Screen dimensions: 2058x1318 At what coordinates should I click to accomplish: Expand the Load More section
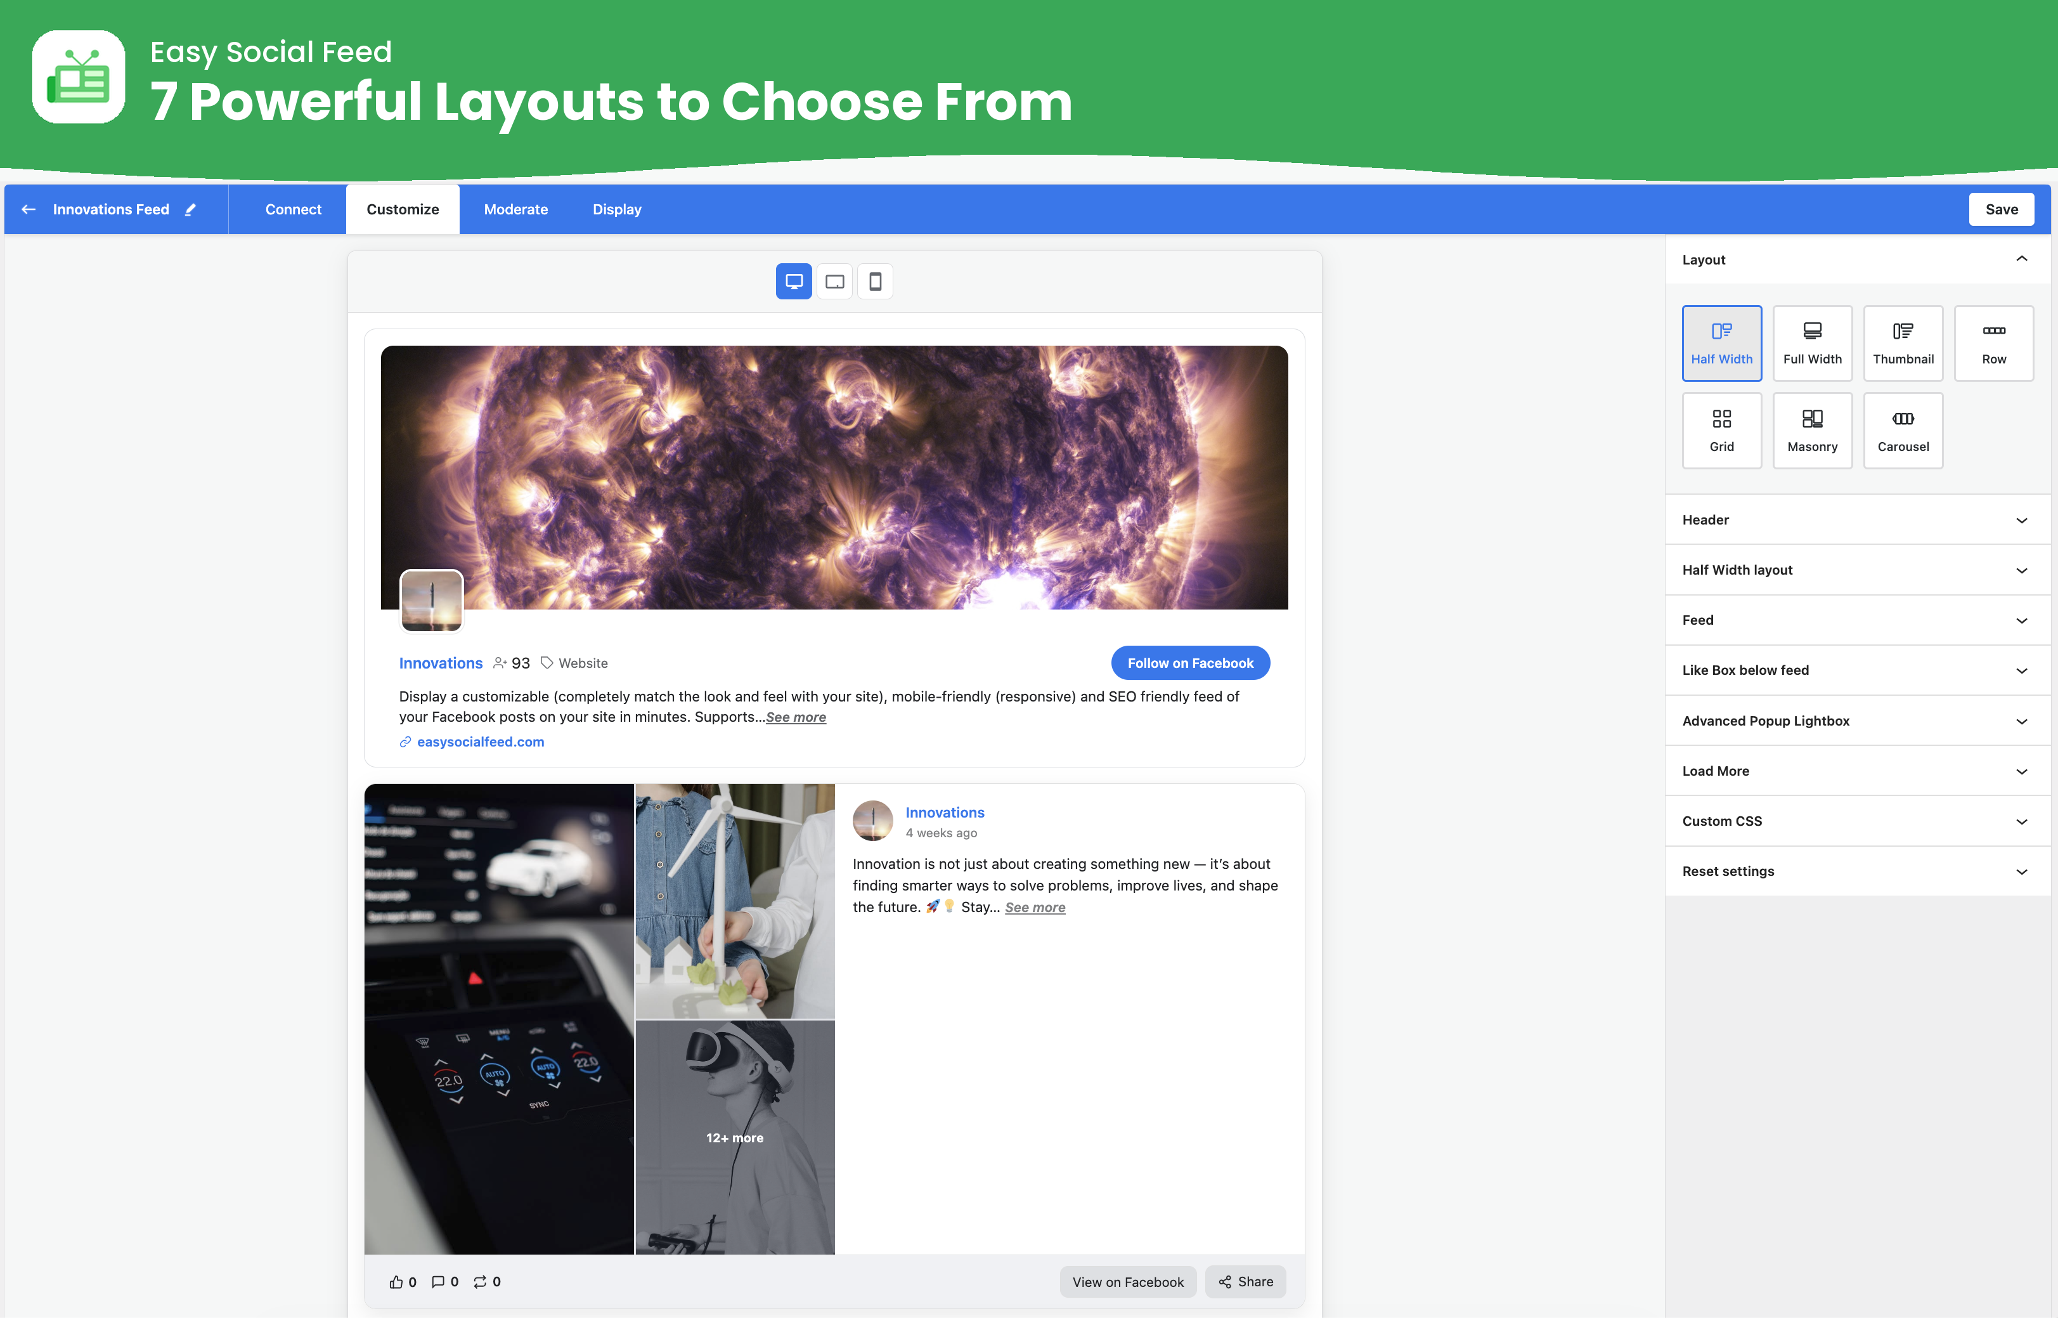[x=1857, y=770]
